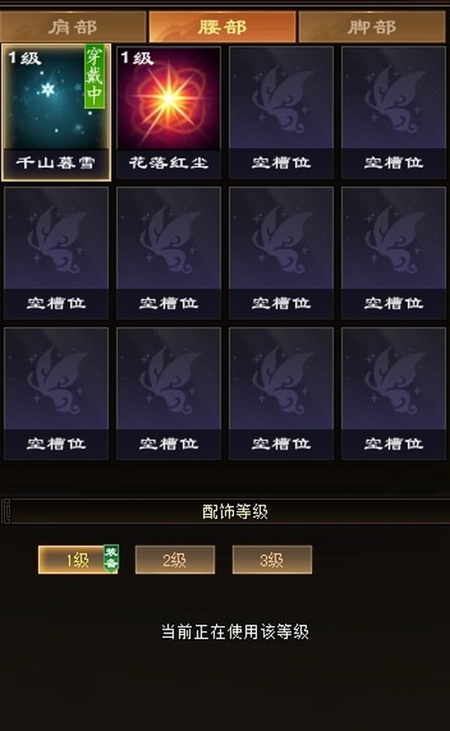Click the last empty butterfly slot in bottom row
Image resolution: width=450 pixels, height=731 pixels.
click(393, 394)
